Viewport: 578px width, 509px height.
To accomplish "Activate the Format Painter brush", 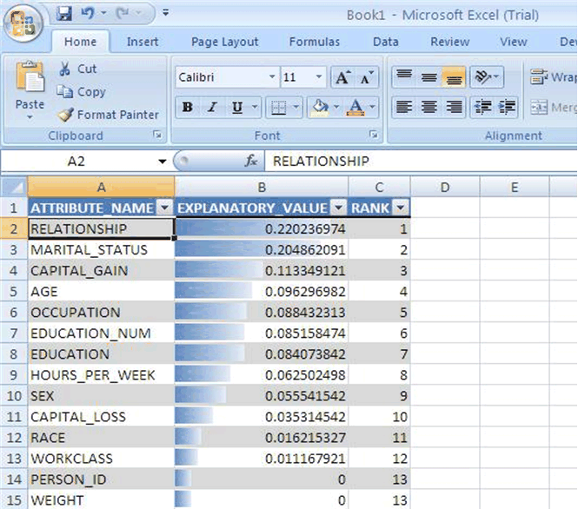I will [x=65, y=115].
